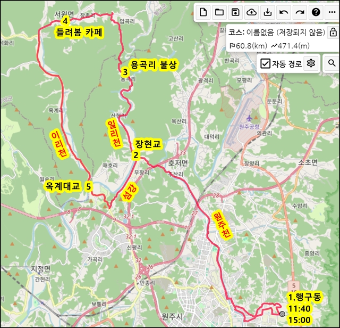Toggle the course lock icon

pyautogui.click(x=333, y=32)
